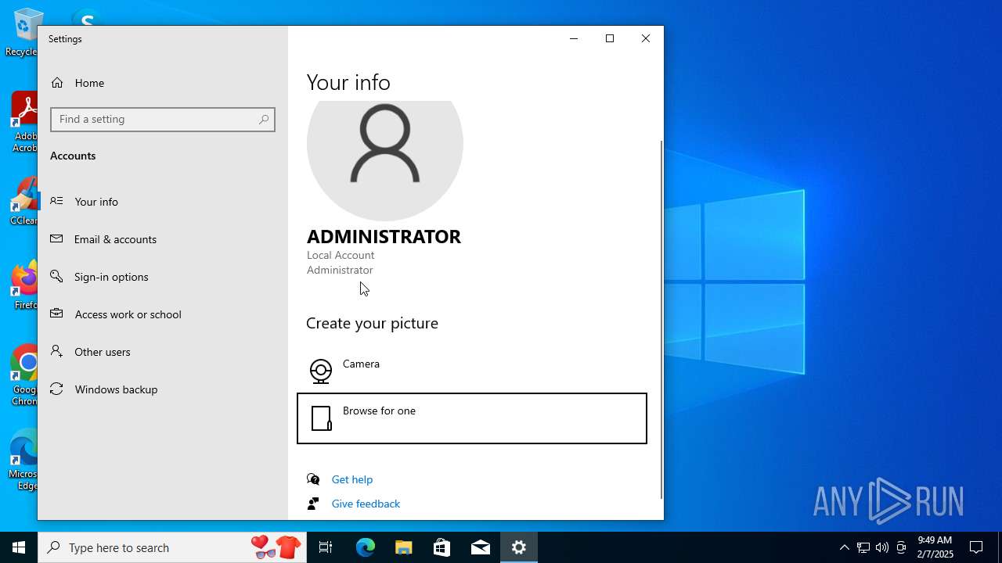This screenshot has height=563, width=1002.
Task: Open Google Chrome desktop shortcut
Action: (x=24, y=375)
